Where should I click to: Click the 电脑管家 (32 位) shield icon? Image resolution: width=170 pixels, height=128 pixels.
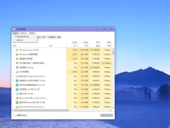[x=17, y=67]
